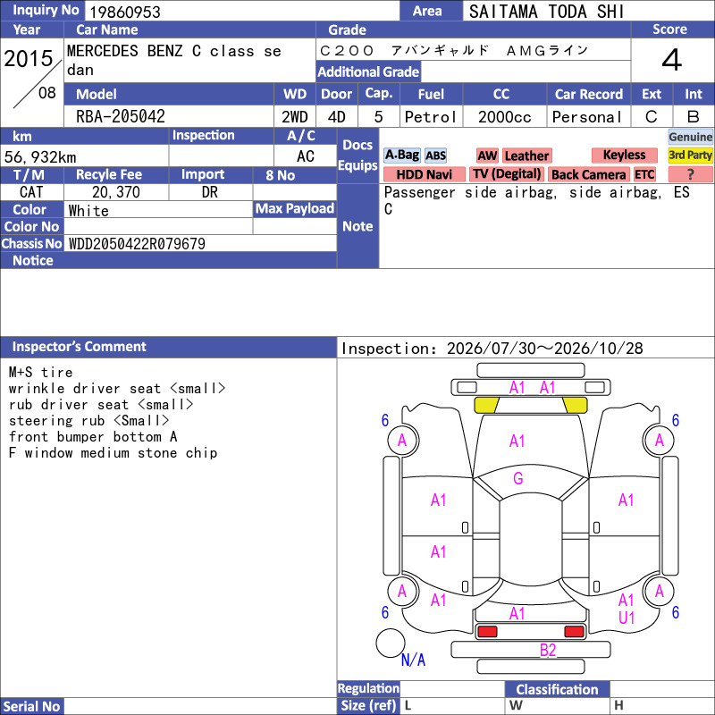The image size is (715, 715).
Task: Select the red right tail light
Action: pyautogui.click(x=574, y=631)
